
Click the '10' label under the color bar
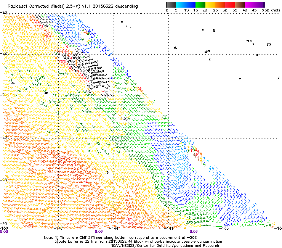click(186, 10)
